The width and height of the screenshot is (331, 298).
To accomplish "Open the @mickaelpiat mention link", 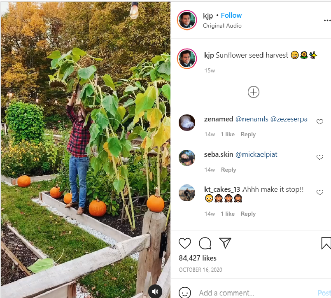I will tap(256, 154).
